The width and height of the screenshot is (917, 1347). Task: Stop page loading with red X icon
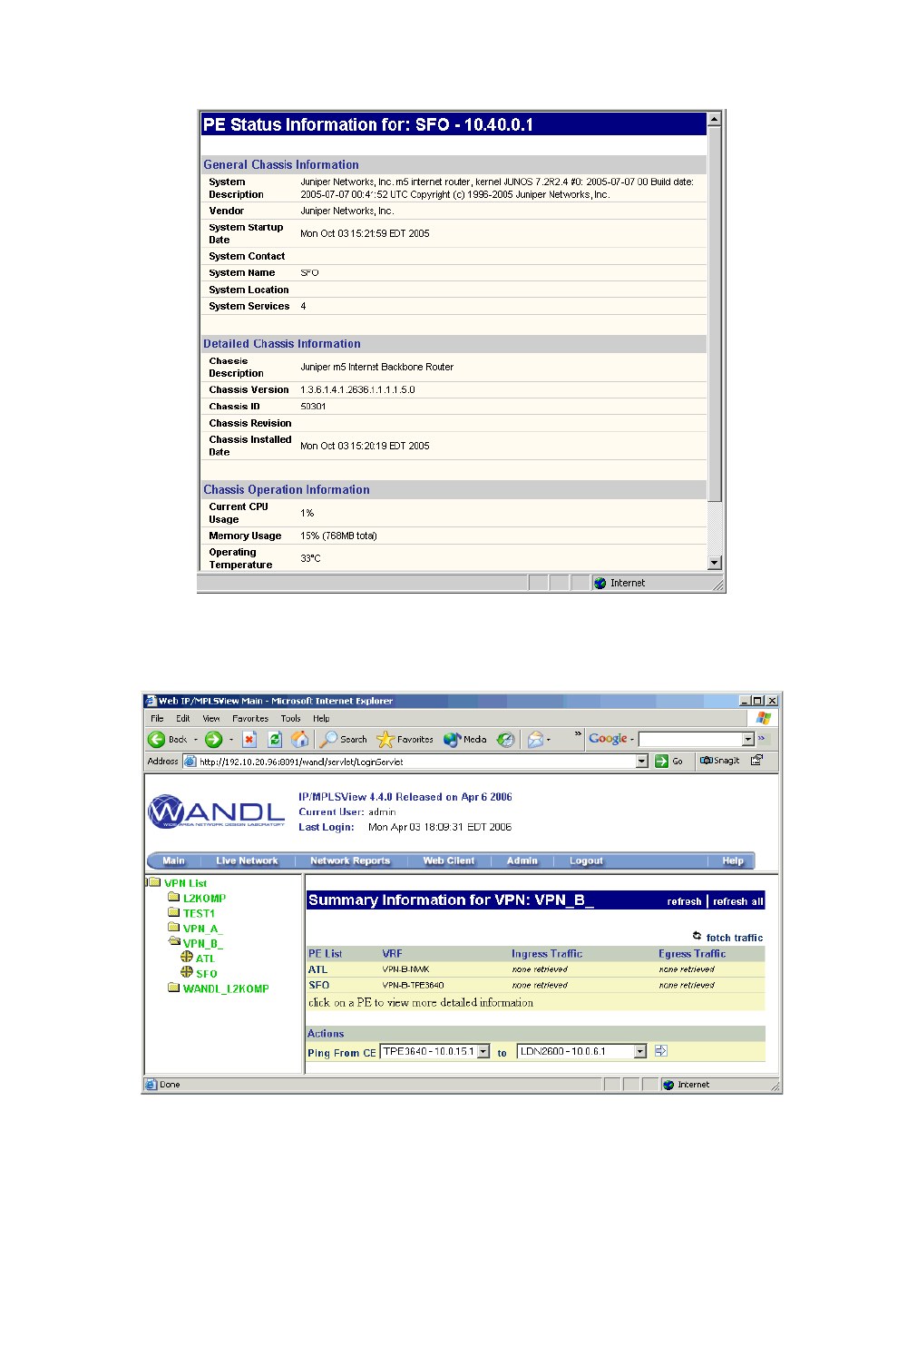(249, 740)
